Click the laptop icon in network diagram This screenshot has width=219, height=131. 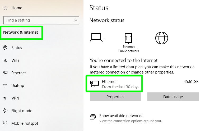pos(96,38)
